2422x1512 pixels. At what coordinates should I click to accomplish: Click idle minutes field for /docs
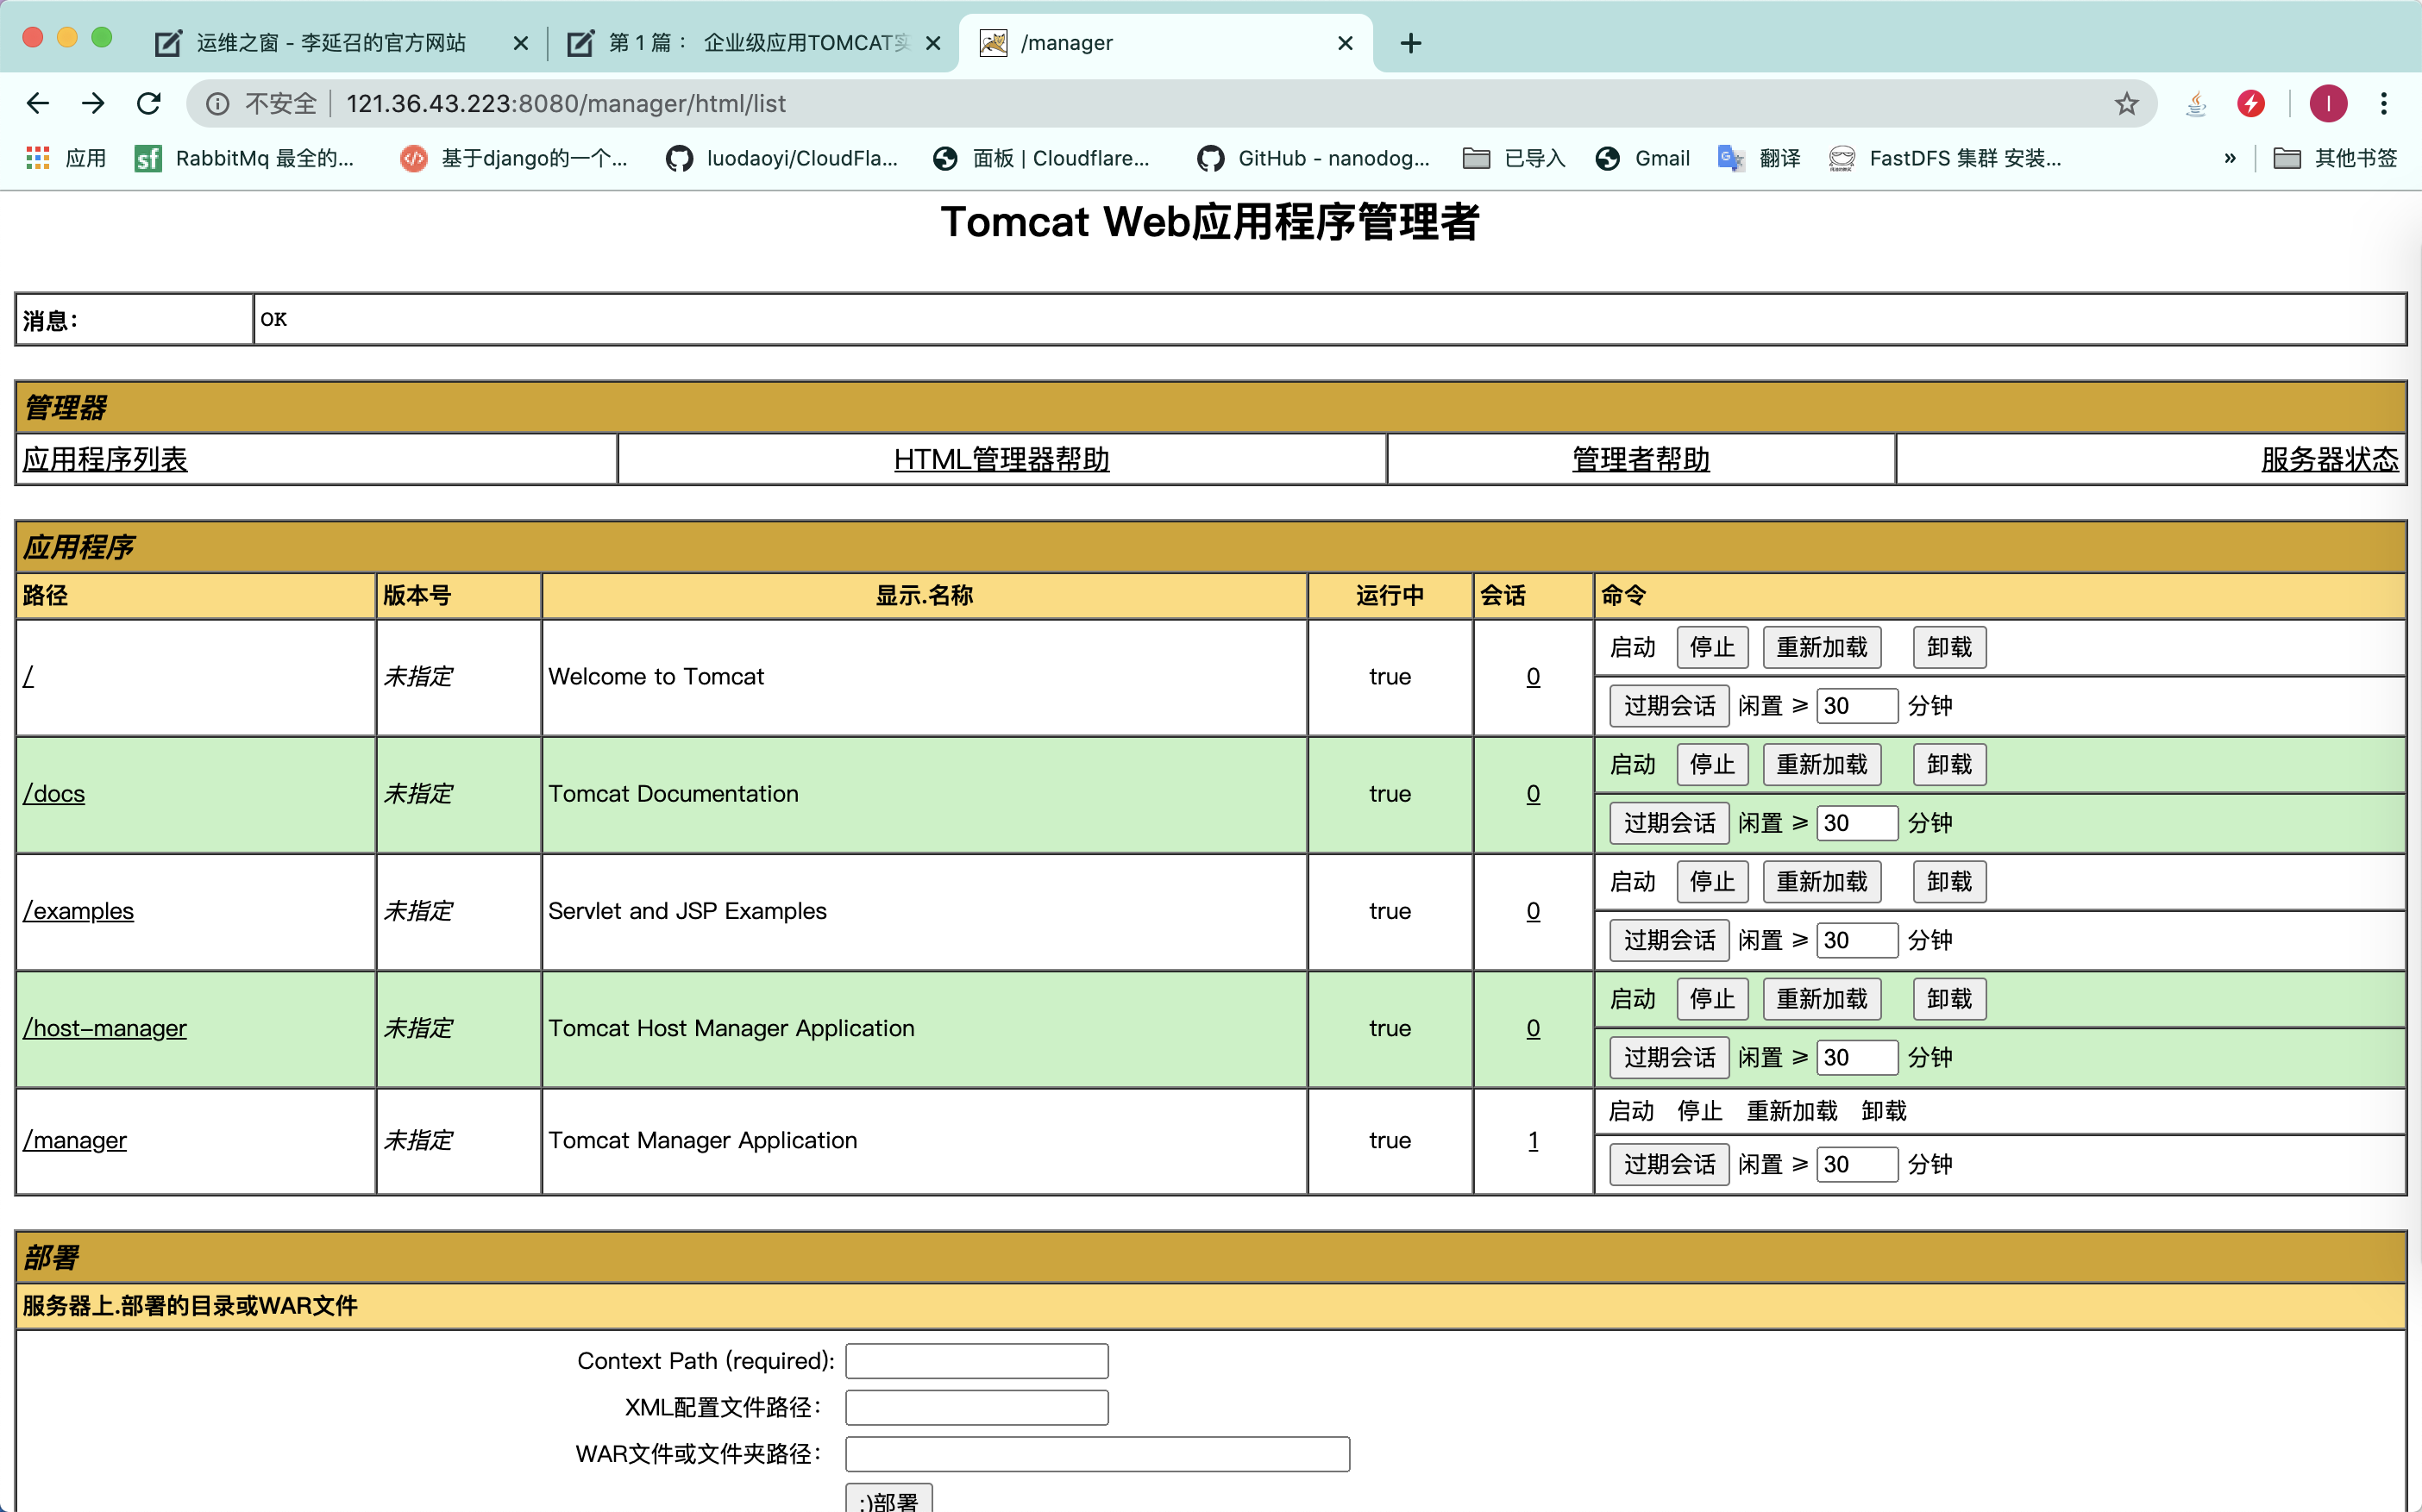pyautogui.click(x=1857, y=823)
